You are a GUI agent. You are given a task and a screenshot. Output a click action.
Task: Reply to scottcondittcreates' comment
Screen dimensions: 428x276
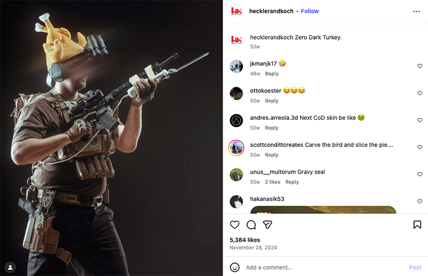click(272, 155)
